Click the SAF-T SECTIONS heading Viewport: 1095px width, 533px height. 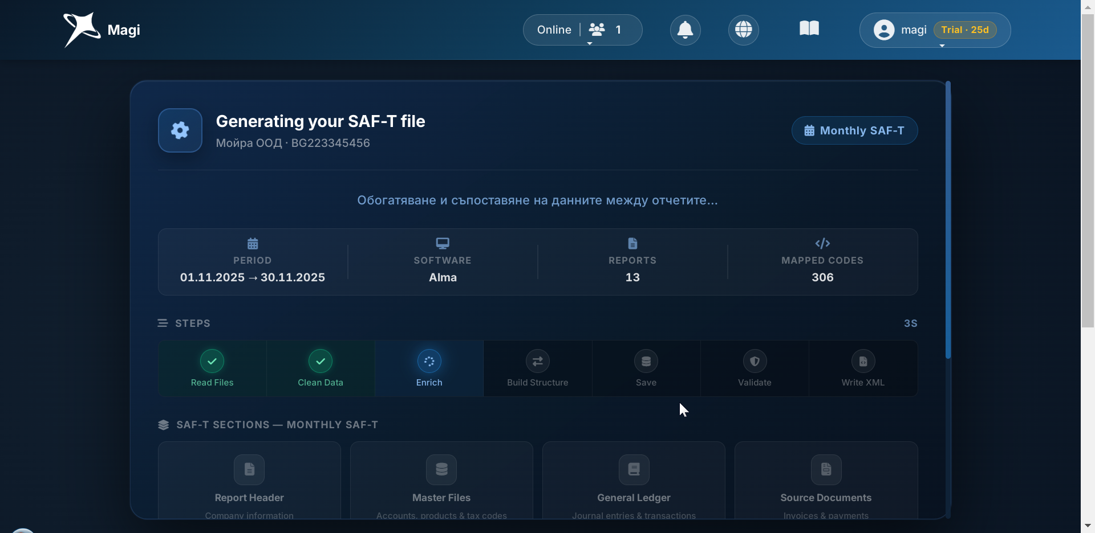point(277,425)
